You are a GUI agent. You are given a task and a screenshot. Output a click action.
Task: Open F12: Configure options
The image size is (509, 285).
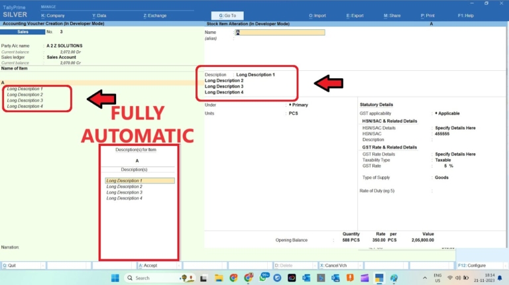472,264
